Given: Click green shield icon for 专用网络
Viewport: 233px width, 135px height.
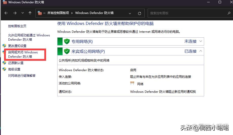Looking at the screenshot, I should pos(67,41).
